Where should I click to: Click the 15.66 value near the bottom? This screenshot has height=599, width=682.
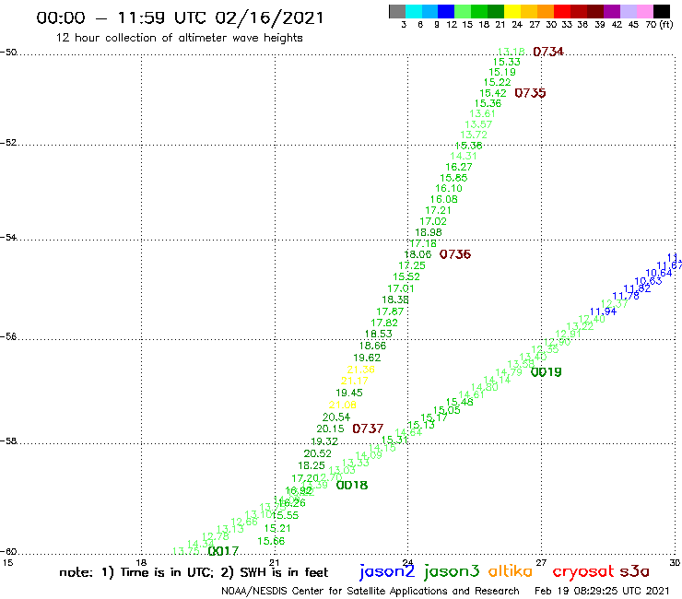[271, 542]
